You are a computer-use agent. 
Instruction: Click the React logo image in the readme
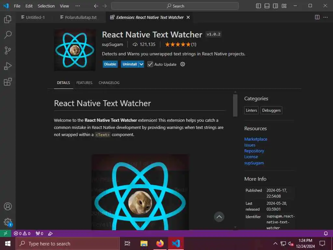click(x=140, y=192)
